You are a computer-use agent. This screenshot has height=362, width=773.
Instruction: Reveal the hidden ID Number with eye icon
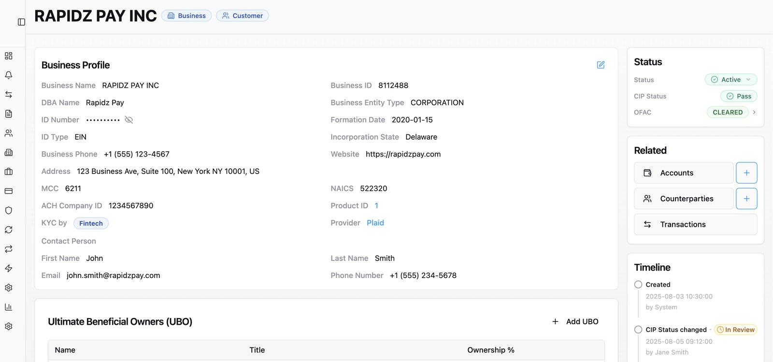(129, 120)
